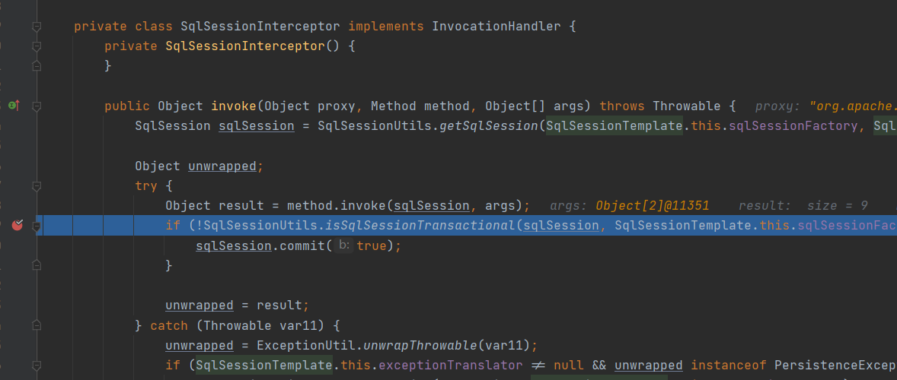The image size is (897, 380).
Task: Click SqlSessionUtils on the getSqlSession line
Action: [x=375, y=126]
